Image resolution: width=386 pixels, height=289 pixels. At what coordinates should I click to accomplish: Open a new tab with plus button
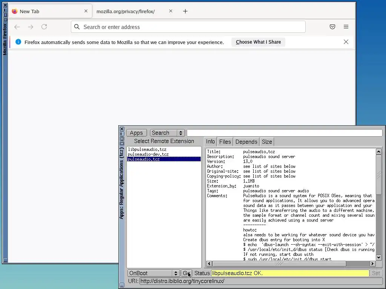pos(185,11)
